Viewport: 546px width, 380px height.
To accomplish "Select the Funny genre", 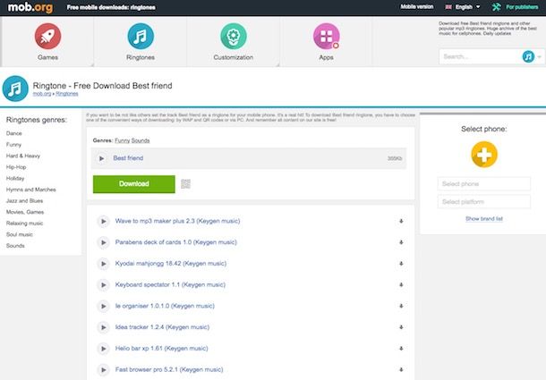I will point(13,145).
